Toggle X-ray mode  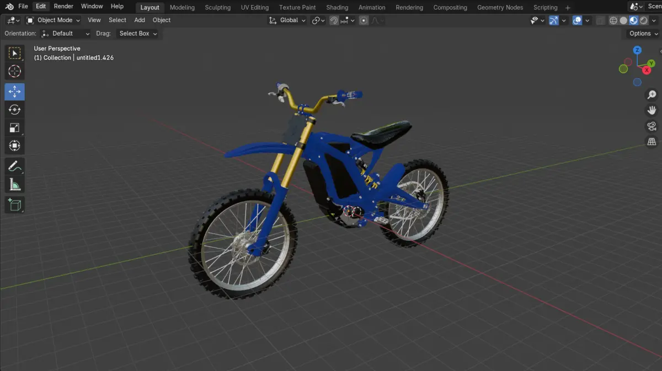click(x=600, y=20)
